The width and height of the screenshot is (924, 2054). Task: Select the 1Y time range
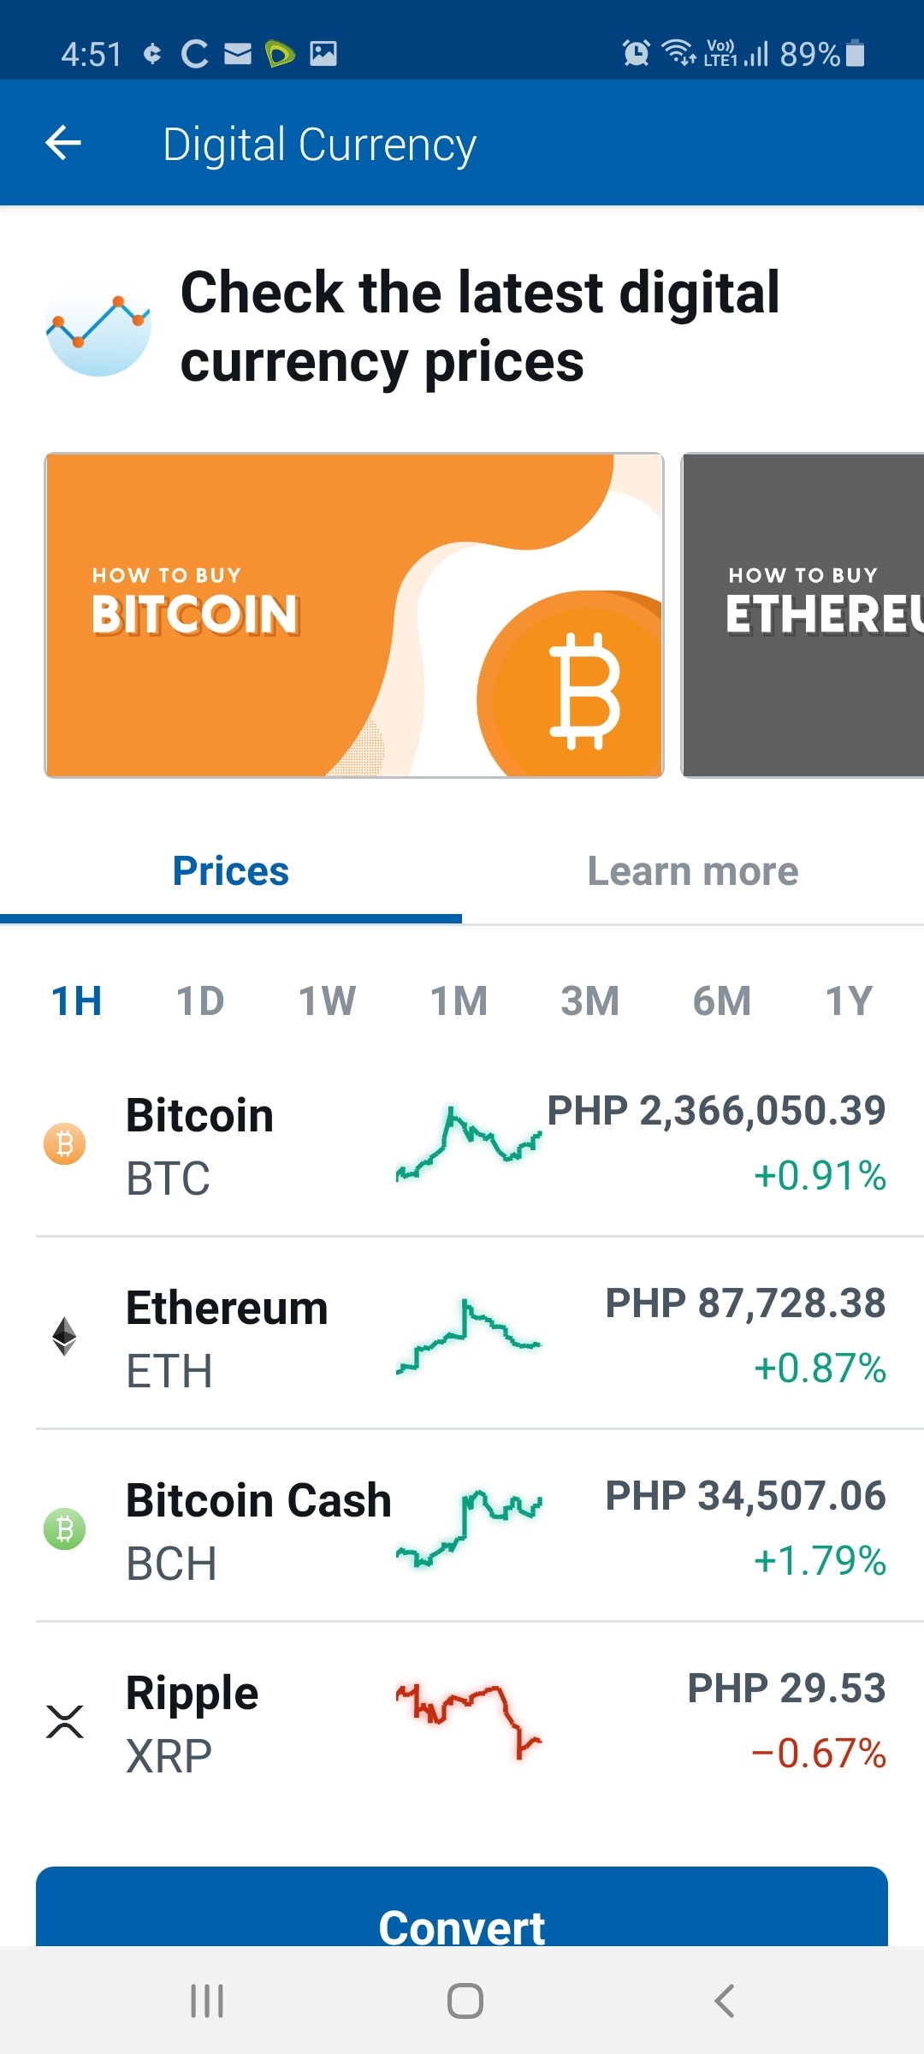[x=850, y=1000]
